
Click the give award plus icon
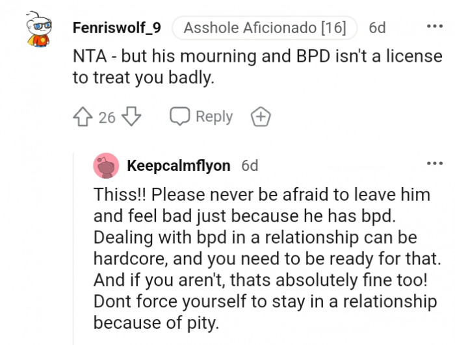tap(260, 117)
